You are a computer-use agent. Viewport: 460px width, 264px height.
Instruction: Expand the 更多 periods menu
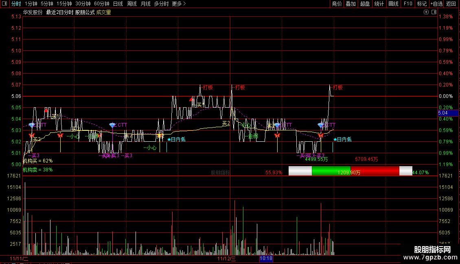[179, 4]
